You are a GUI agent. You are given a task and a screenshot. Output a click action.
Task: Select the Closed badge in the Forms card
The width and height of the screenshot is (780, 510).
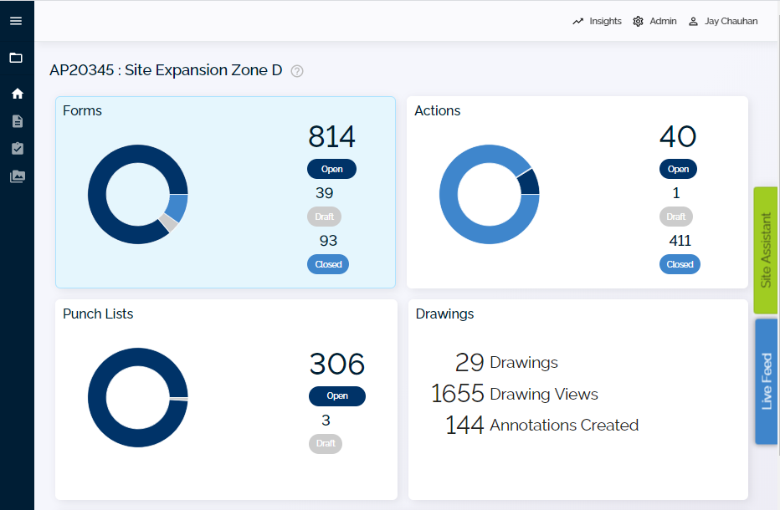click(328, 264)
